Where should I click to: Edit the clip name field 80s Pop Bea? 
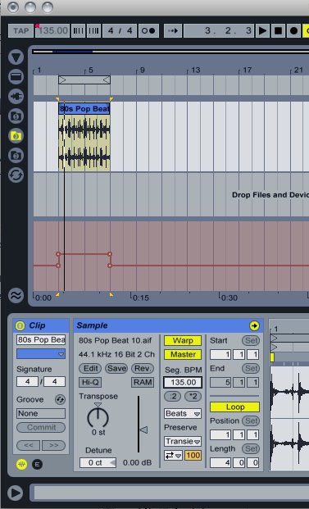click(x=41, y=340)
